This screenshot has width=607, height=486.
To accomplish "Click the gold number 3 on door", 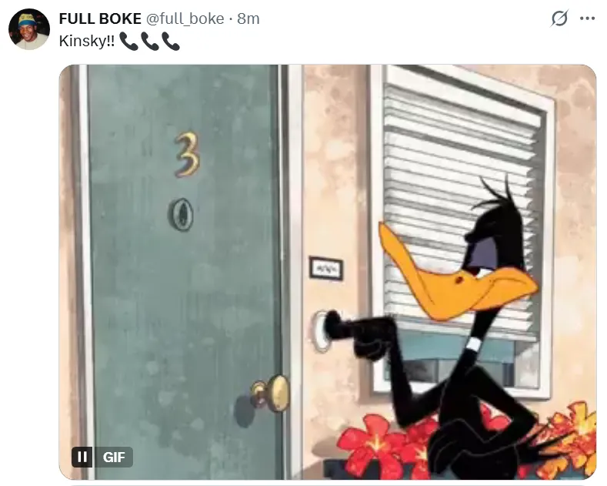I will click(188, 155).
